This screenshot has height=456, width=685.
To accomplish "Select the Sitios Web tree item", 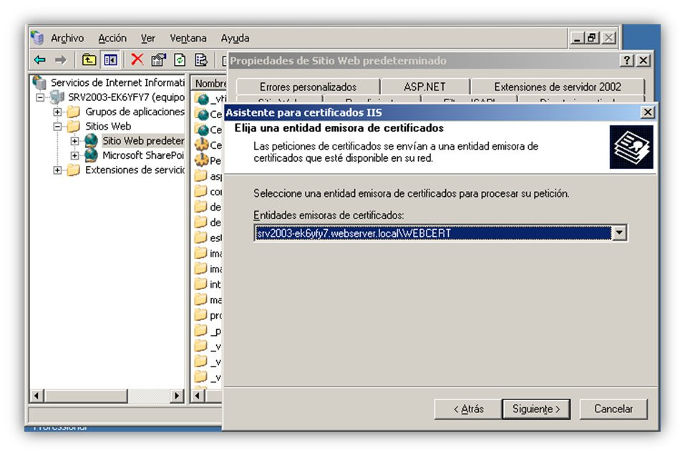I will 108,126.
